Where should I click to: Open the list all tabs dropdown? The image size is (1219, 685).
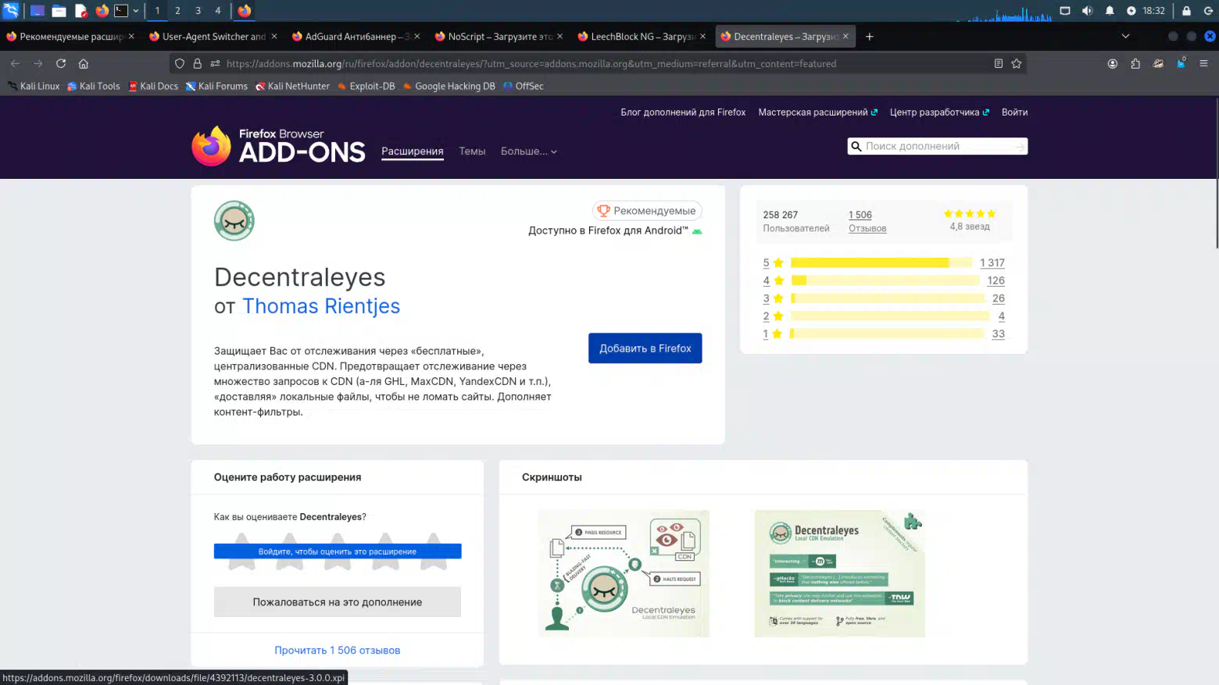click(x=1125, y=36)
